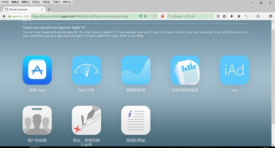The width and height of the screenshot is (275, 148).
Task: Click the heading Create and Upload Your Apps
Action: coord(54,27)
